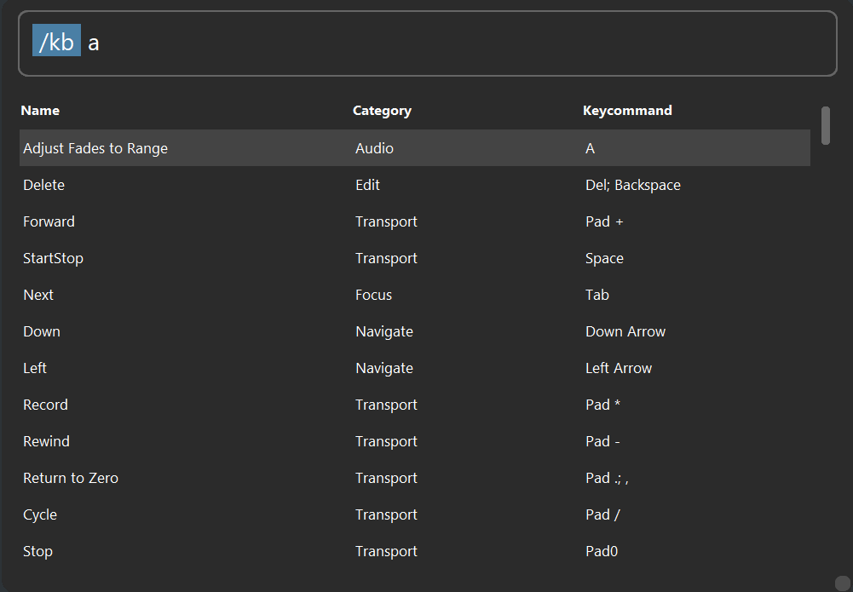Viewport: 853px width, 592px height.
Task: Click the Transport category in Record row
Action: pos(386,405)
